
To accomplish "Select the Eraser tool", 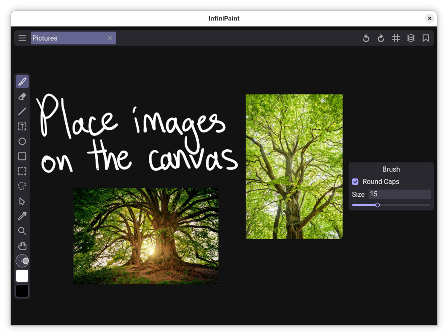I will (22, 96).
